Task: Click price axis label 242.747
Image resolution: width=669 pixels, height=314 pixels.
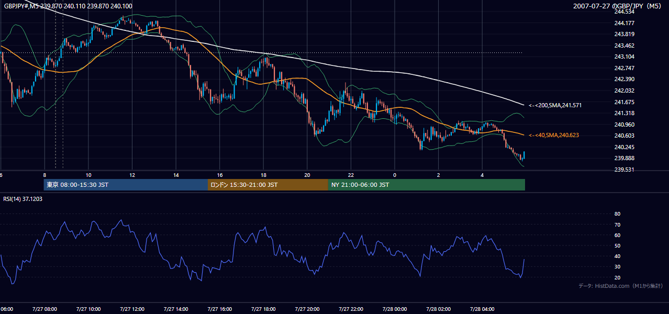Action: (625, 68)
